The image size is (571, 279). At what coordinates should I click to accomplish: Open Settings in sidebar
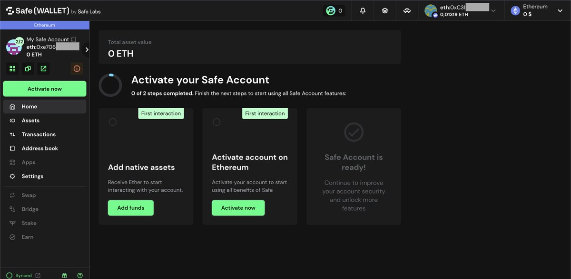point(45,176)
